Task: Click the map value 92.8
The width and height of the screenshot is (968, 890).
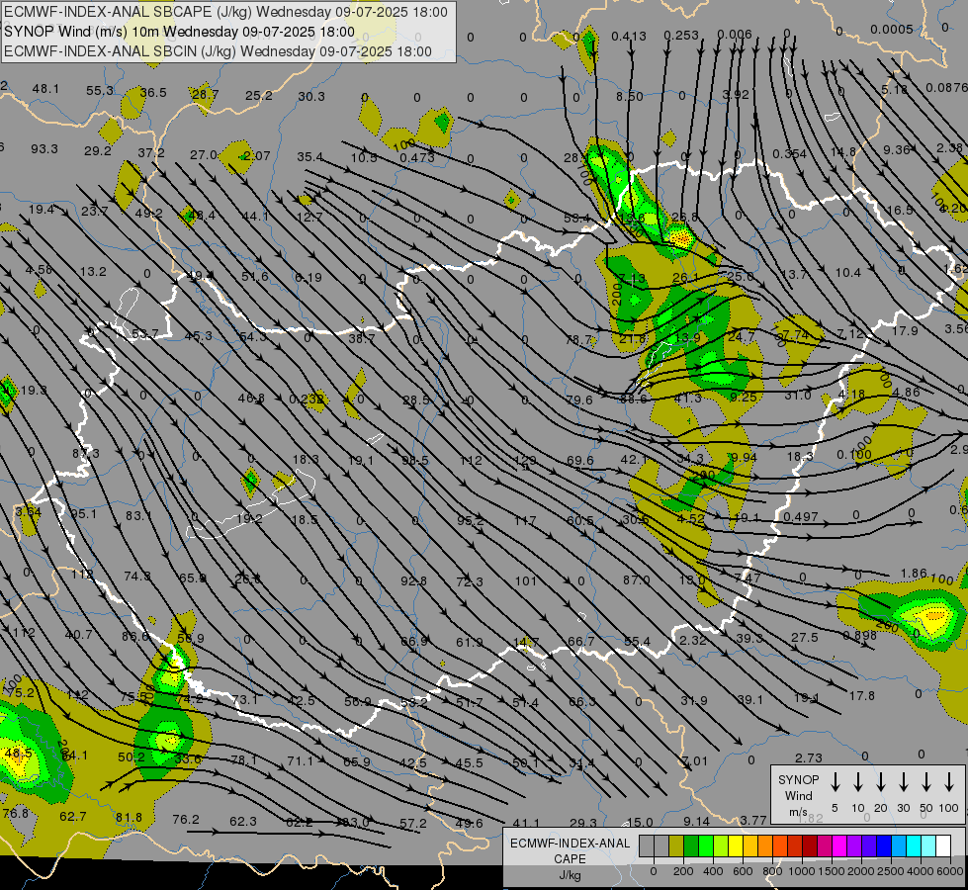Action: (413, 581)
